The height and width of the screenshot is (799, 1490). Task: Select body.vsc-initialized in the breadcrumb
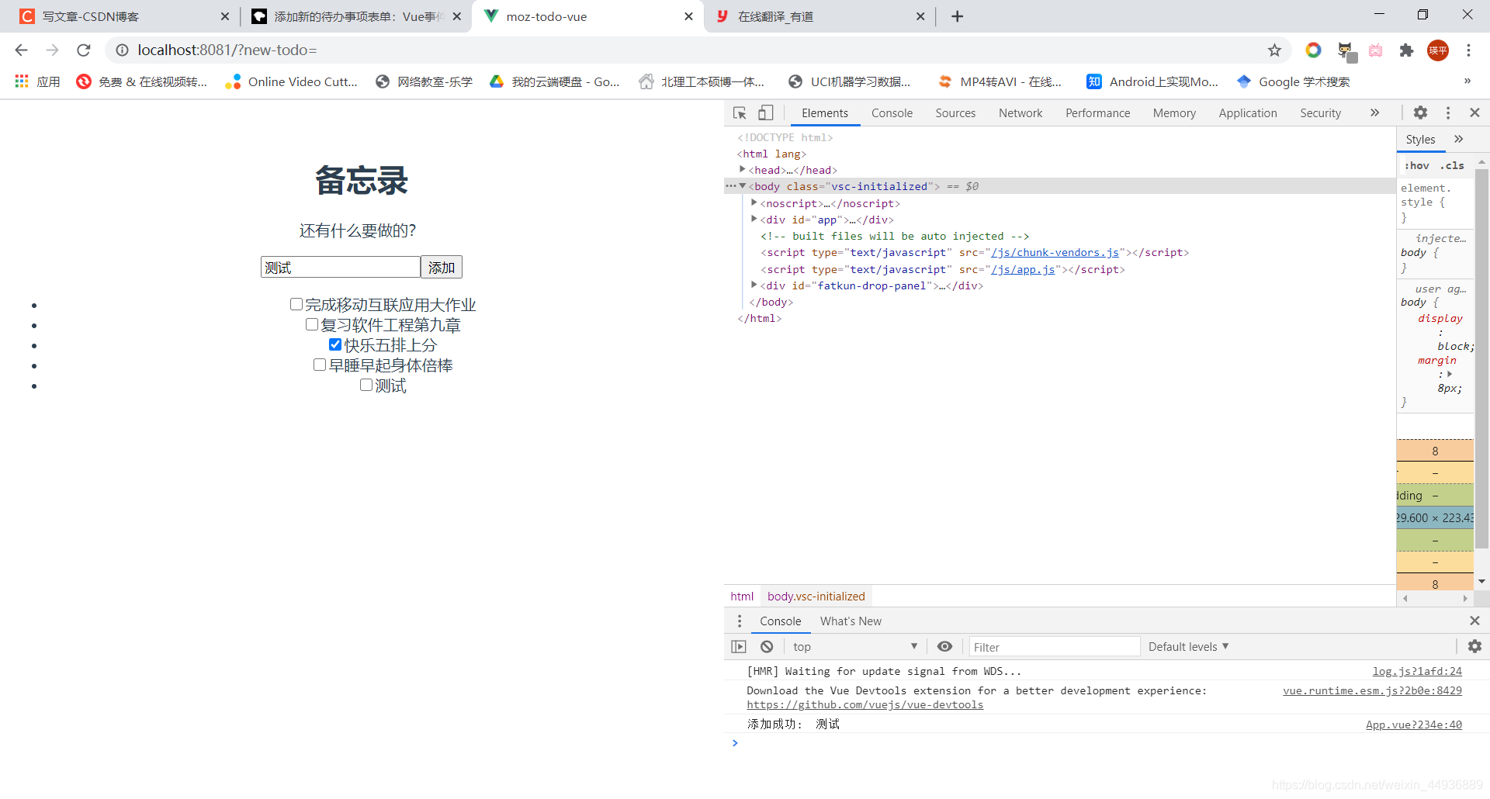click(x=816, y=596)
